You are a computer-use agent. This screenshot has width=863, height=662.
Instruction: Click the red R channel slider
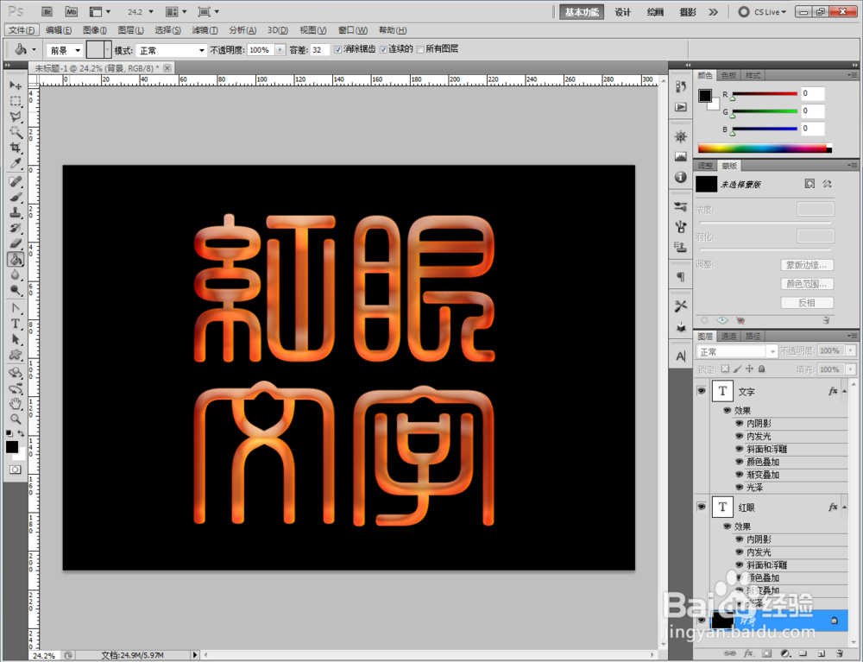(765, 94)
